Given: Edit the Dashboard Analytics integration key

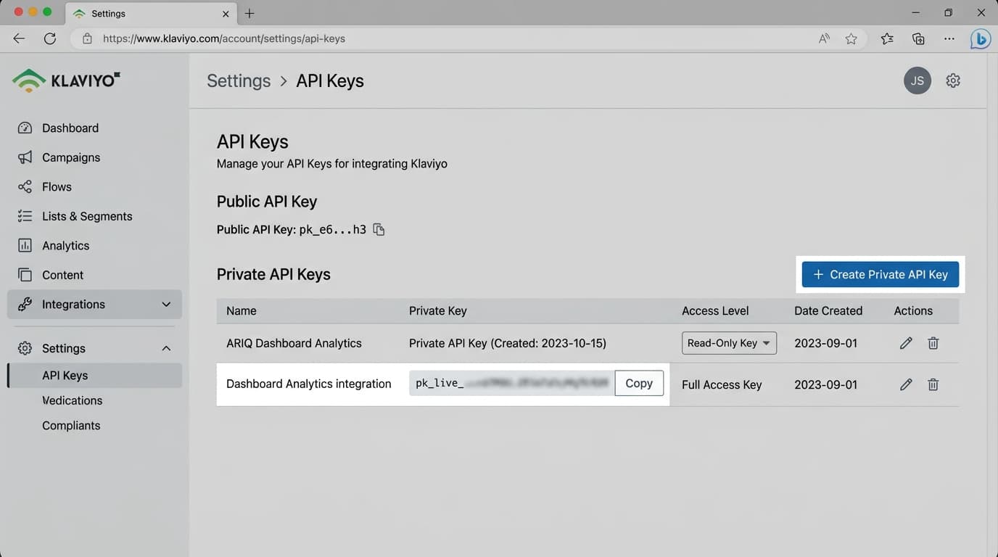Looking at the screenshot, I should (x=906, y=384).
